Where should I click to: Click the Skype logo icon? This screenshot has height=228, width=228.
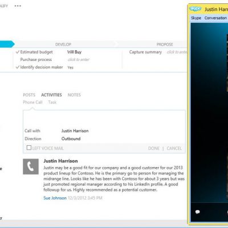(x=196, y=9)
